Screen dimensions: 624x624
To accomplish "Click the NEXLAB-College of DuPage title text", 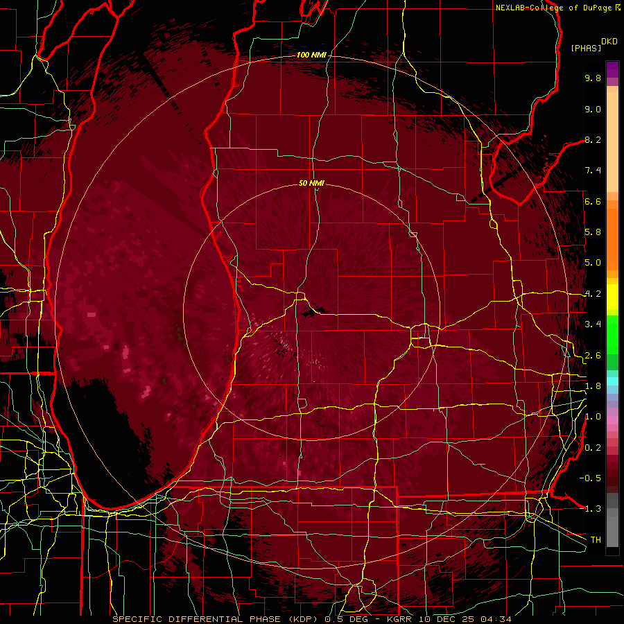I will coord(553,8).
